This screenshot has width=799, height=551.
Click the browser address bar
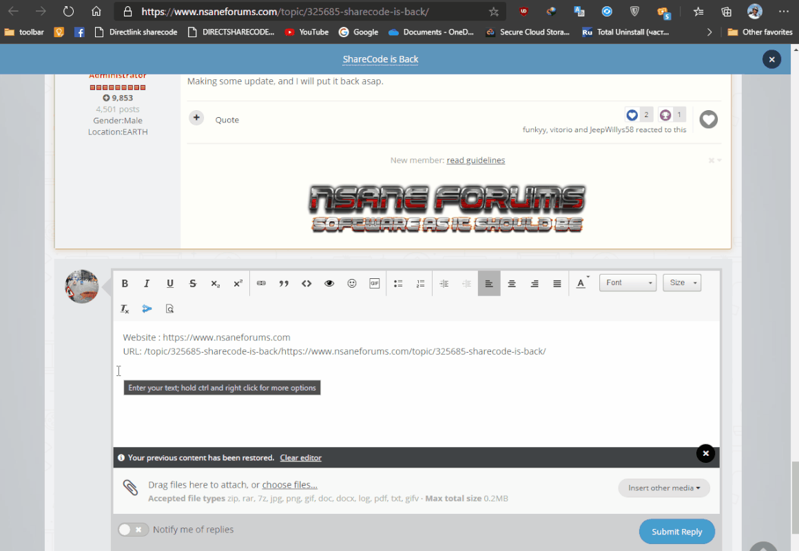tap(310, 11)
